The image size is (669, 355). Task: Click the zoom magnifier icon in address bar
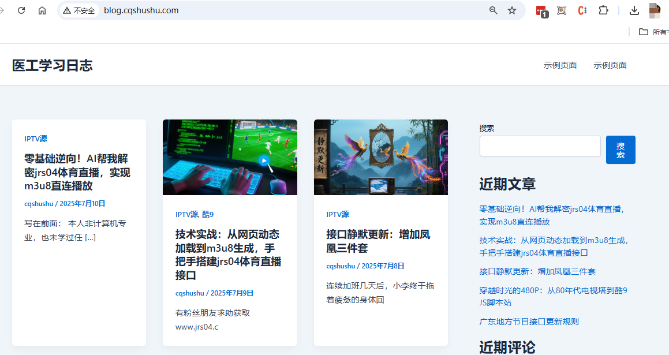(494, 10)
